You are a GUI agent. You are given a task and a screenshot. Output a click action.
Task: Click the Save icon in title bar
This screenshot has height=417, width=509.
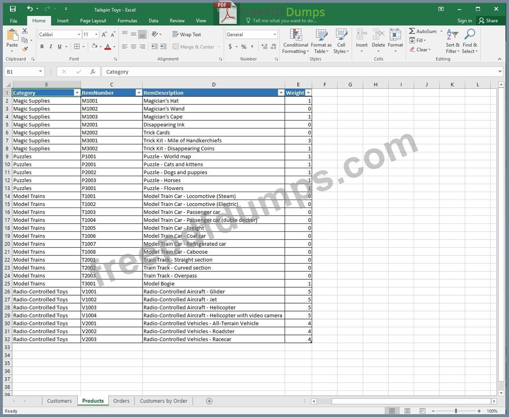click(12, 9)
